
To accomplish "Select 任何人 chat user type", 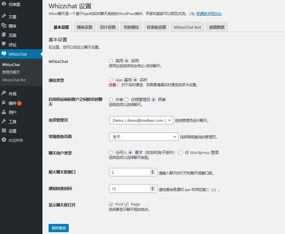I will point(111,152).
